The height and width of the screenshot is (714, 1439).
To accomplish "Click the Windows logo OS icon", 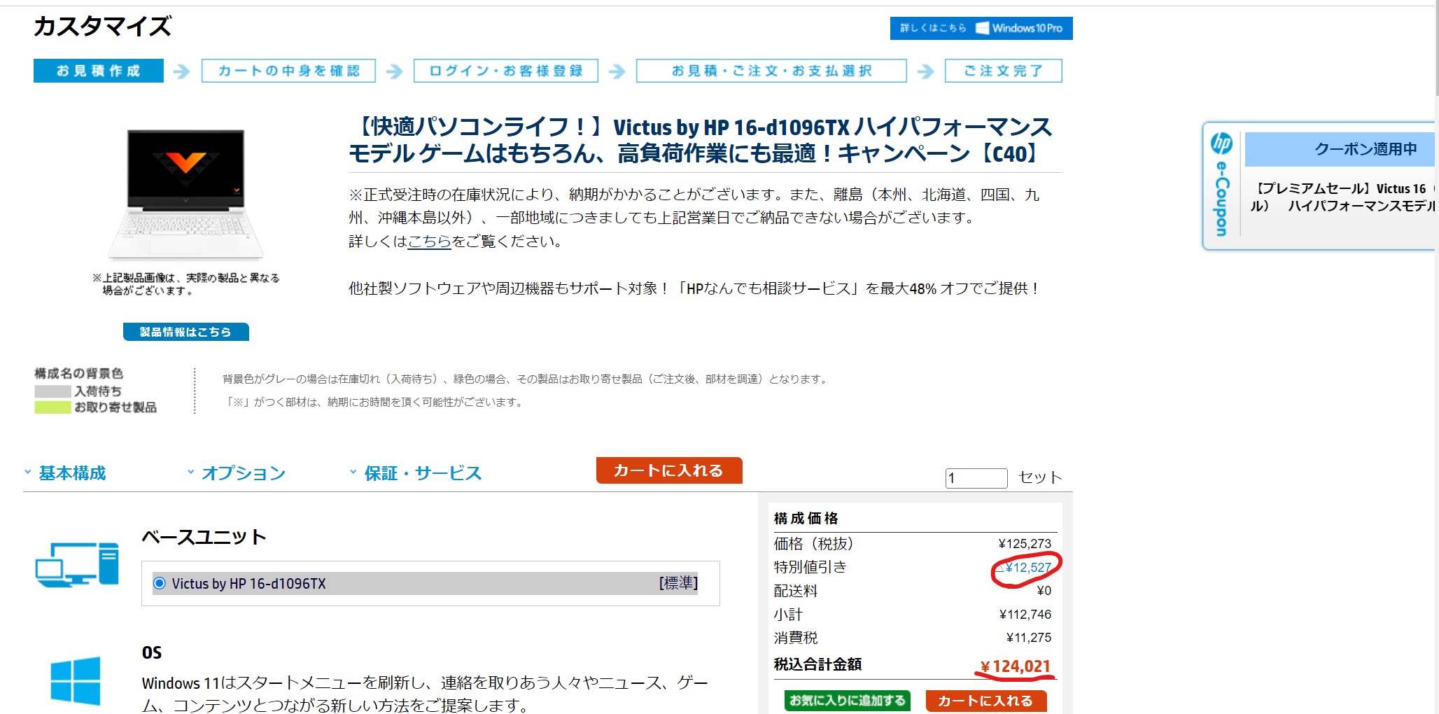I will point(76,680).
